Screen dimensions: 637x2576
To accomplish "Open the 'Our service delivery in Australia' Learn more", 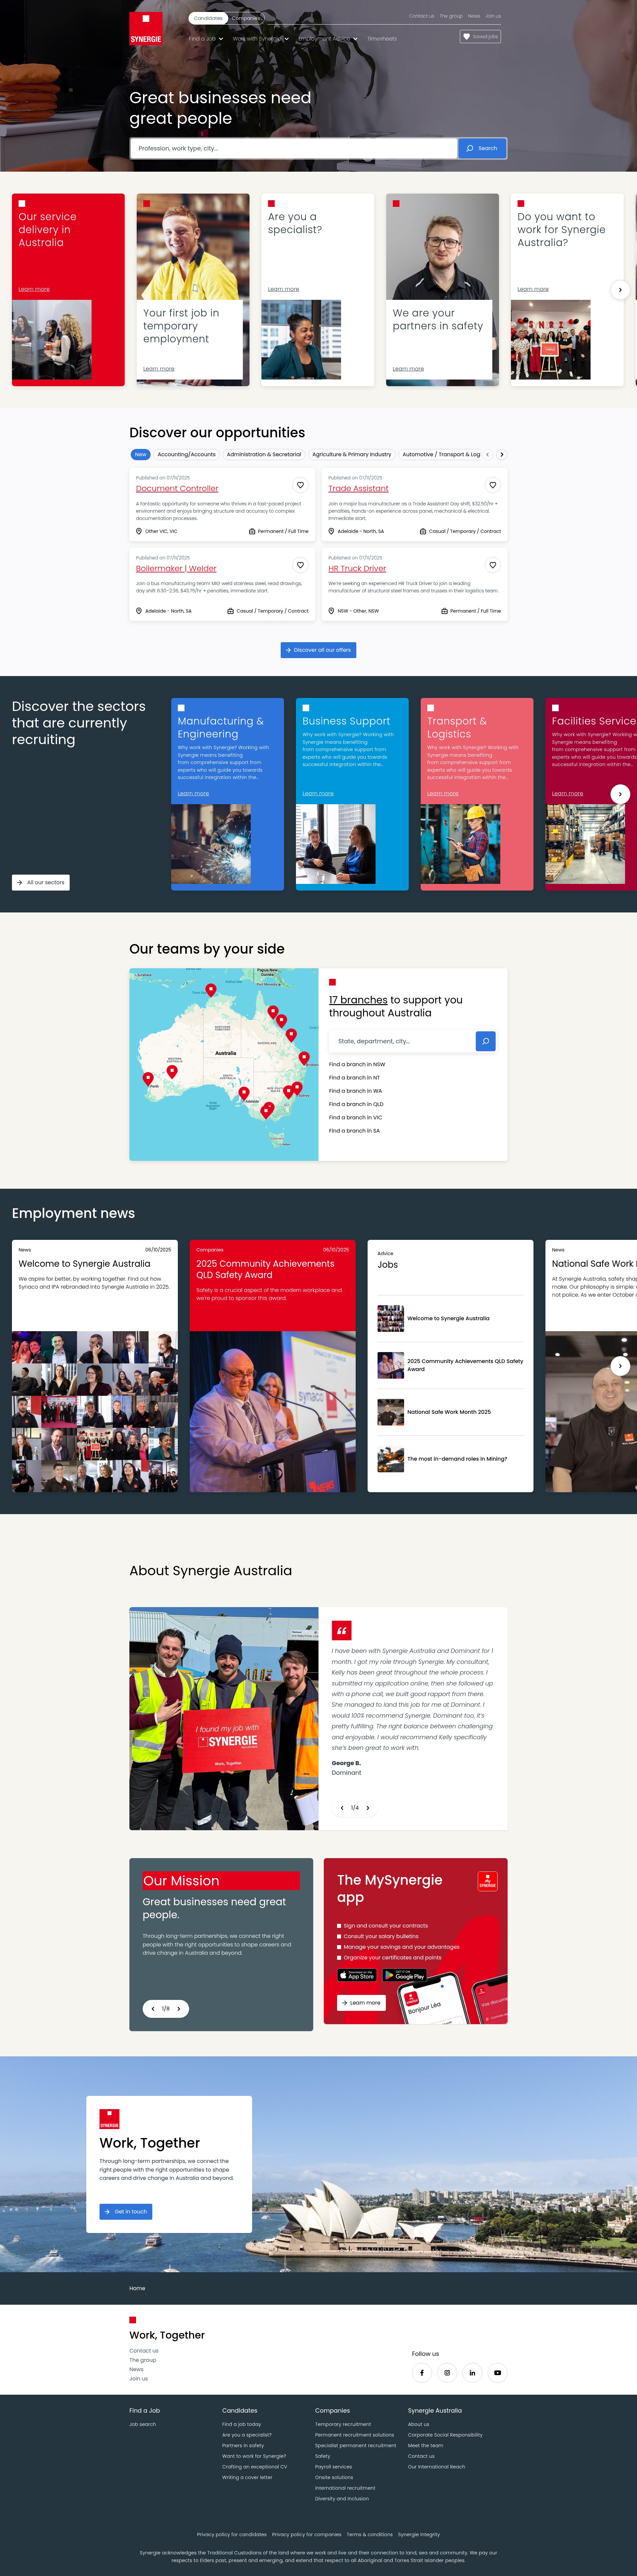I will click(34, 289).
